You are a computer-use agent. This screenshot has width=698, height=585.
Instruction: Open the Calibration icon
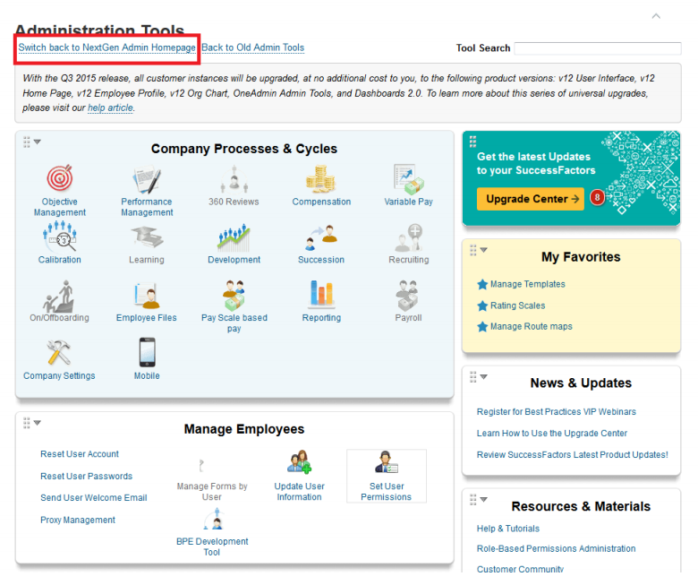(x=60, y=237)
